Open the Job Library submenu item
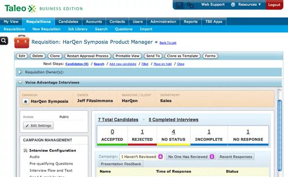 click(77, 29)
